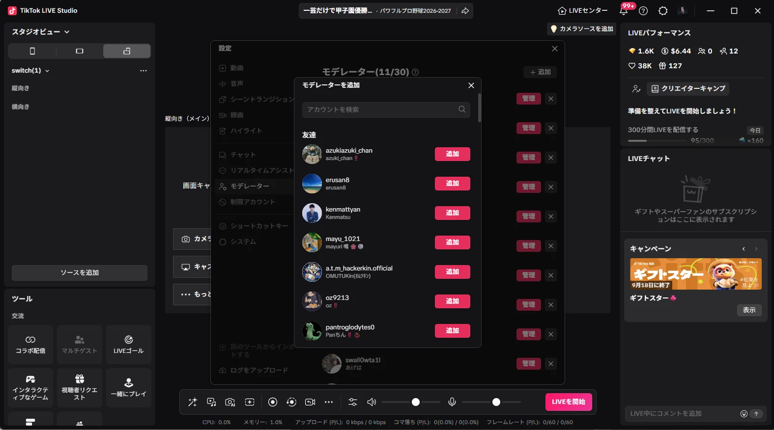Add oz9213 as moderator
The width and height of the screenshot is (774, 430).
point(453,301)
